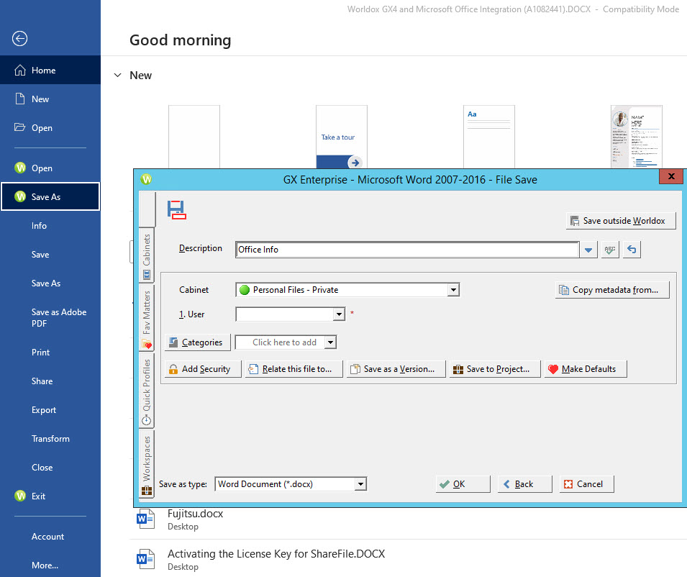Viewport: 687px width, 577px height.
Task: Click Word icon next to ShareFile document
Action: pos(145,560)
